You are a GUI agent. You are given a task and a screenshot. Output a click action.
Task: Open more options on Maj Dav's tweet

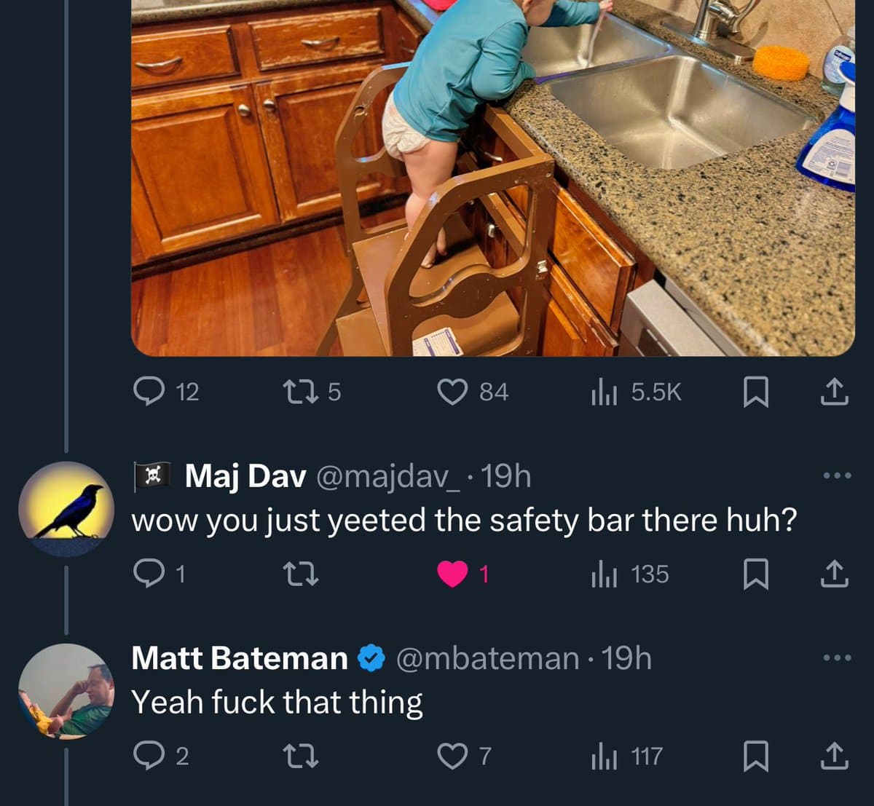pos(836,476)
